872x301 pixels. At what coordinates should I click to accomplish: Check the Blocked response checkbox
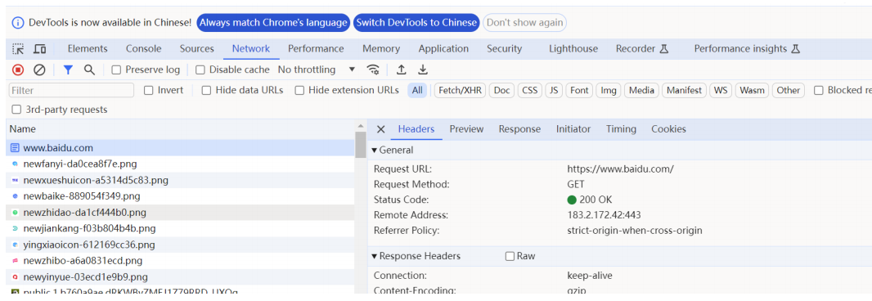[x=819, y=90]
